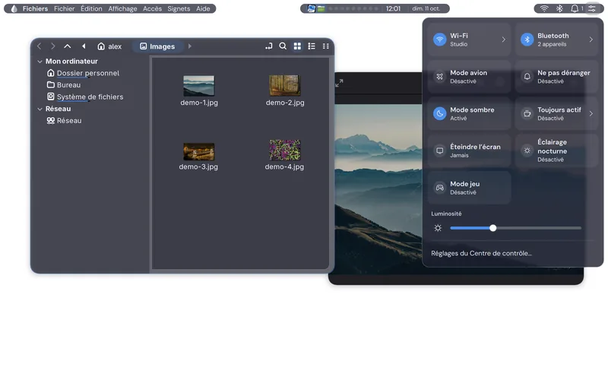The image size is (608, 380).
Task: Click the alex home path button
Action: tap(109, 46)
